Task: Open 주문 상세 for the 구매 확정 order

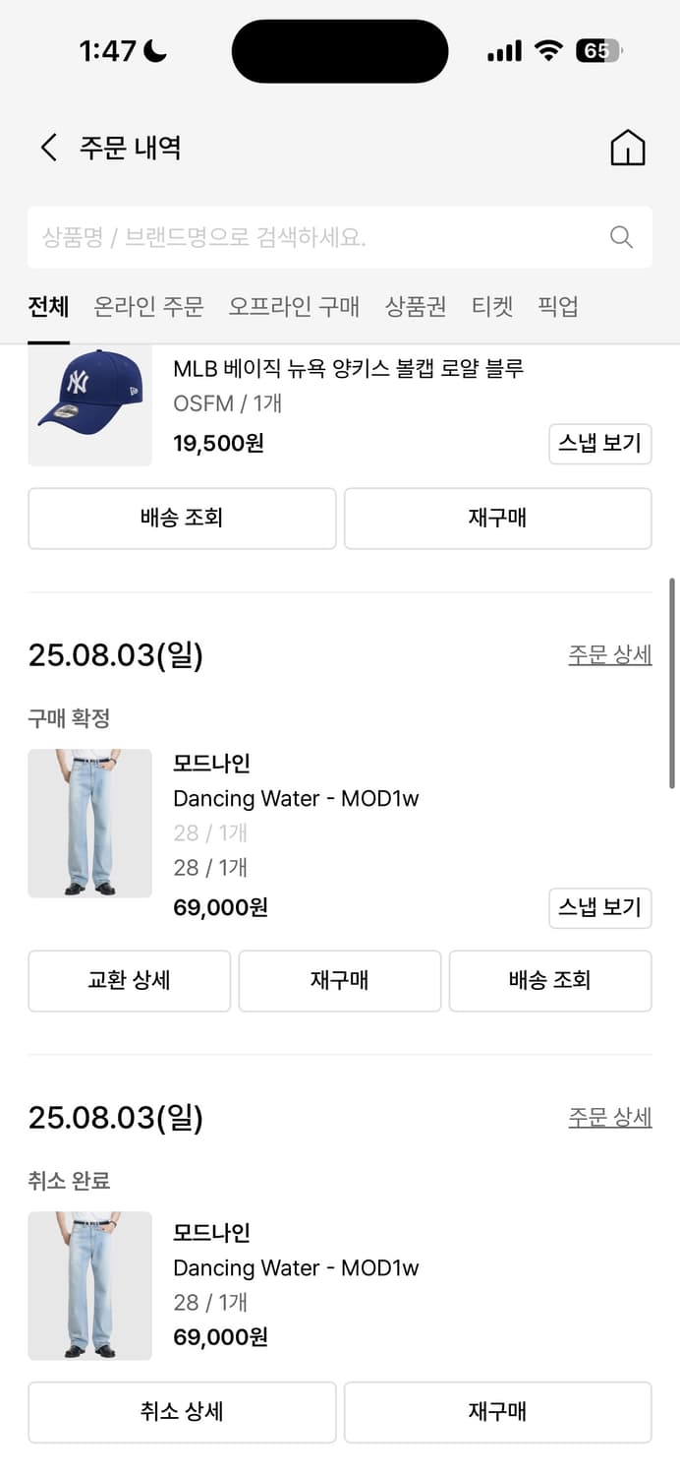Action: [x=610, y=653]
